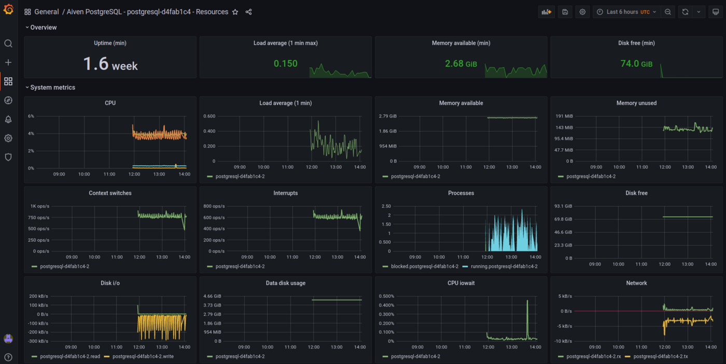
Task: Open the Last 6 hours time range picker
Action: point(626,11)
